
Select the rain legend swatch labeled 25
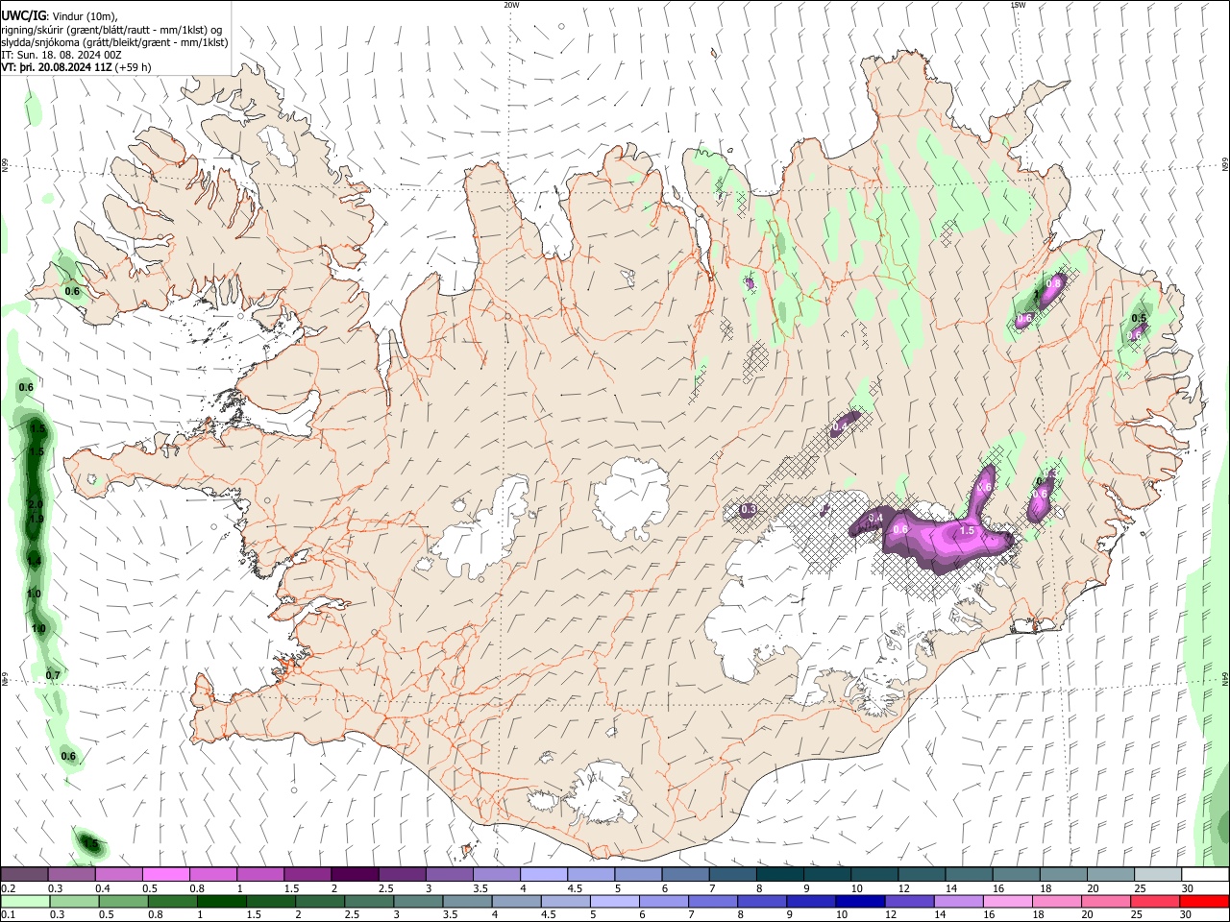1156,901
